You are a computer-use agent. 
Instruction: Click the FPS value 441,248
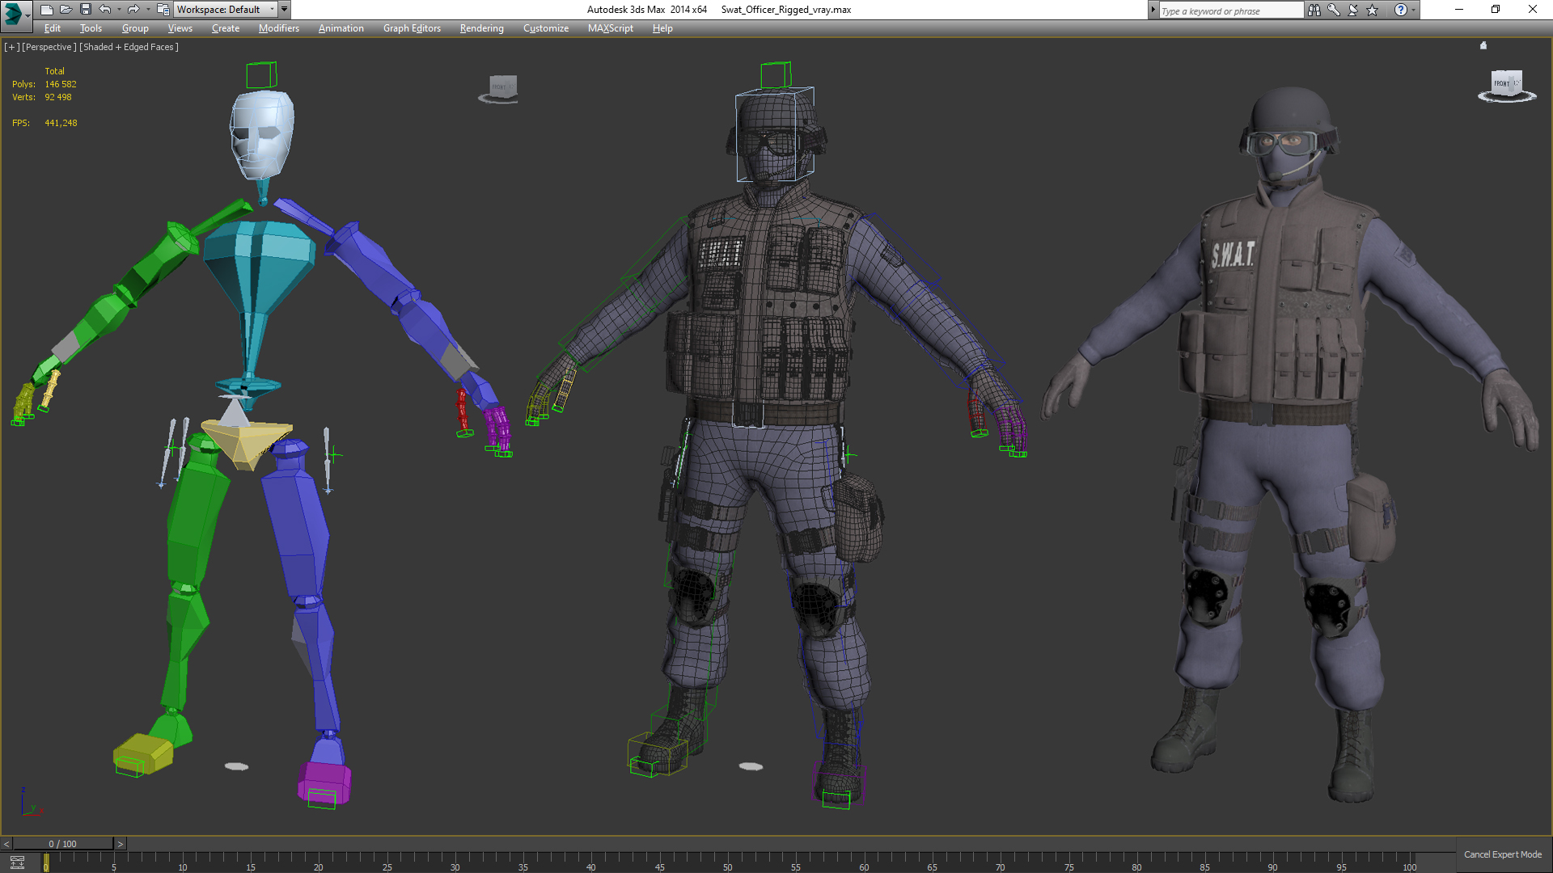click(61, 123)
